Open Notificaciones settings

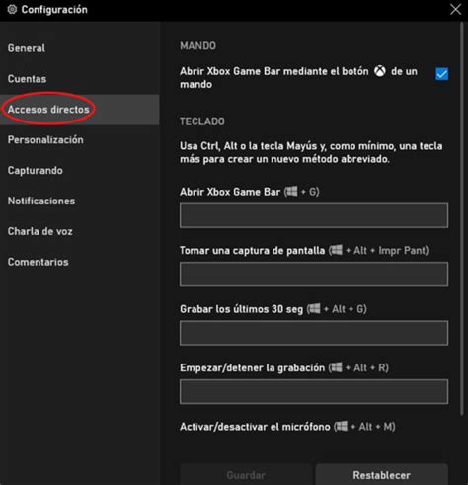click(x=41, y=201)
